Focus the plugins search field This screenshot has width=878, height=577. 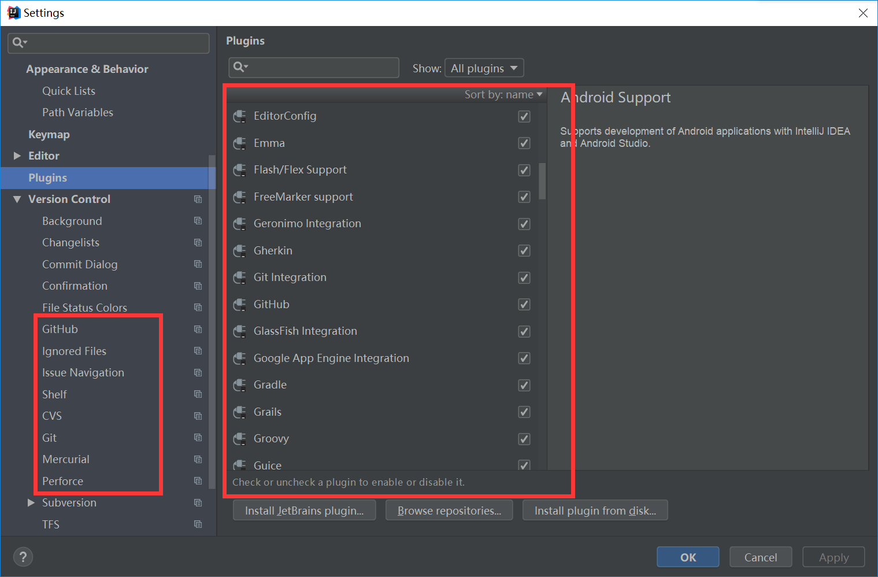point(314,68)
